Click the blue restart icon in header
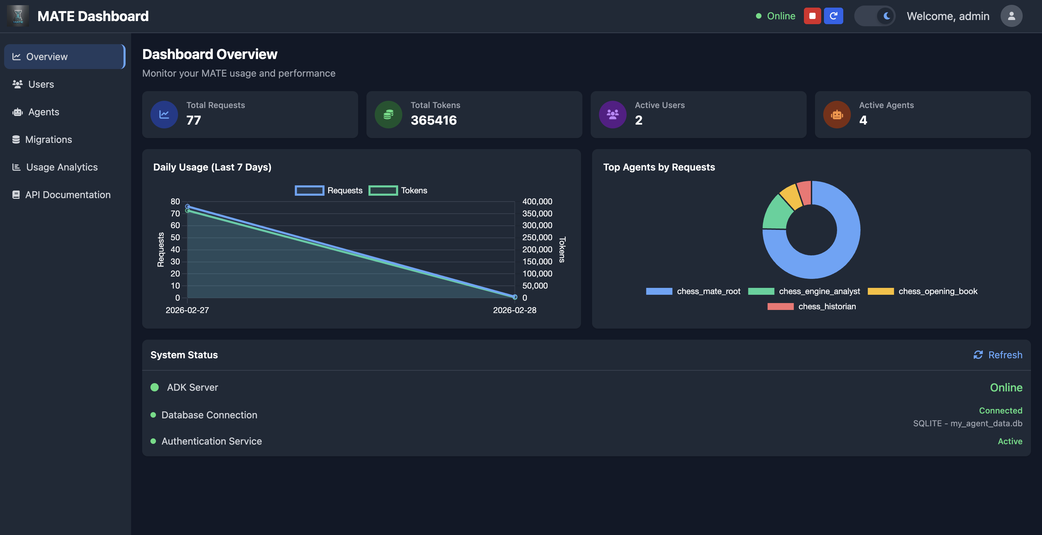 (833, 16)
